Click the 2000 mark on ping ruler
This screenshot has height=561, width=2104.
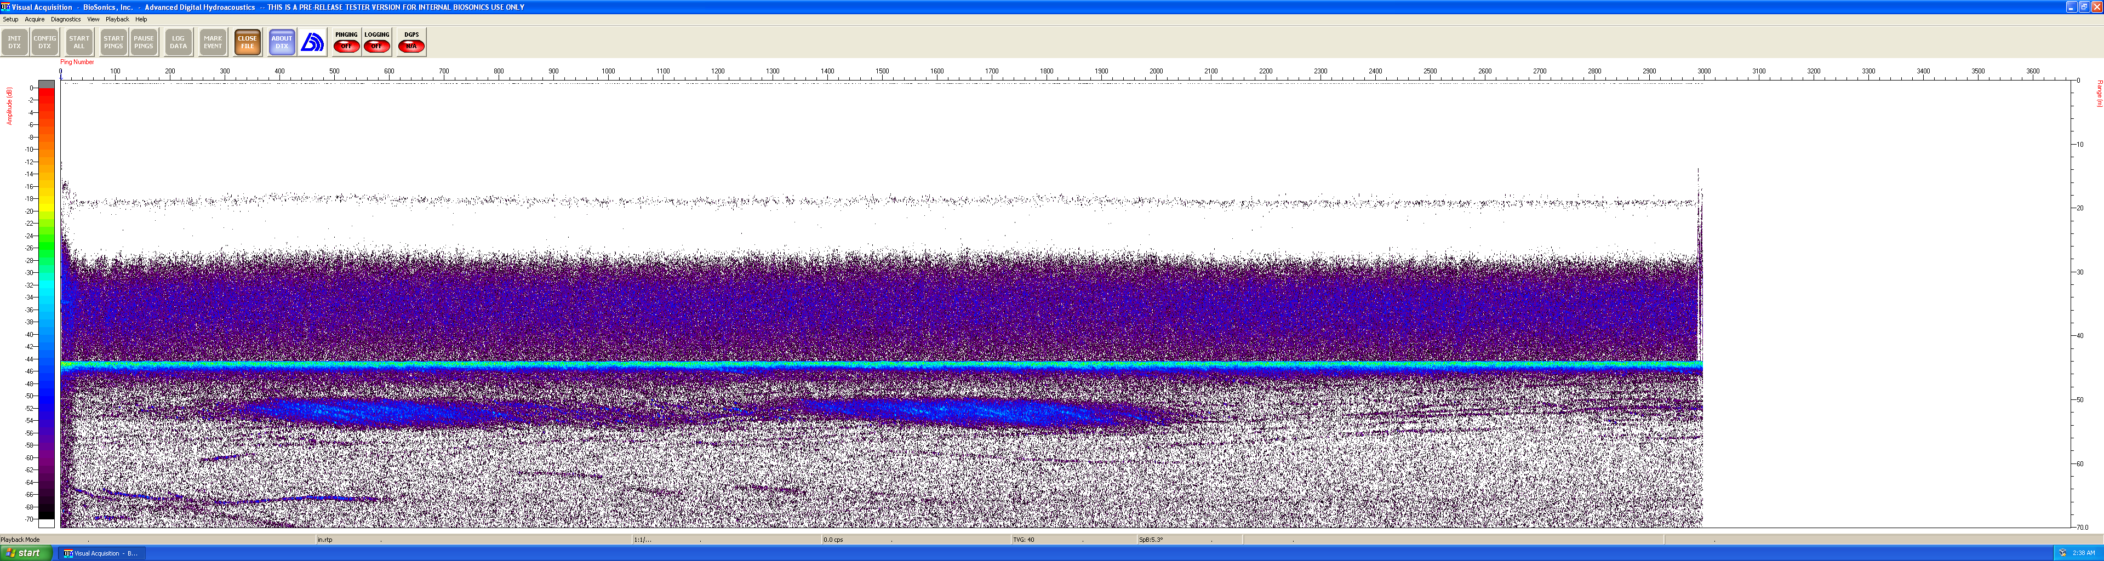click(x=1157, y=71)
